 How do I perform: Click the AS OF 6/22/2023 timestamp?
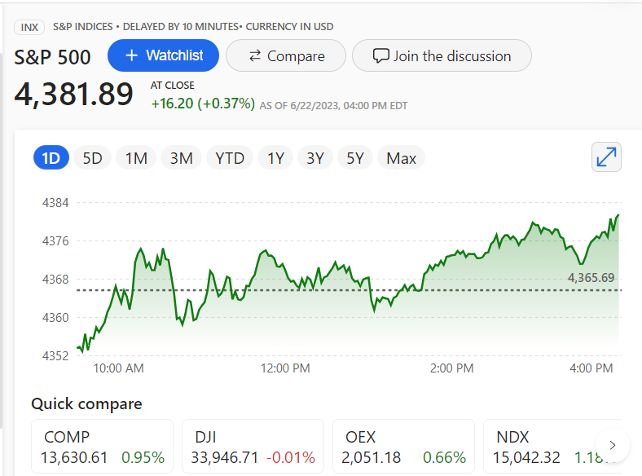pyautogui.click(x=334, y=106)
